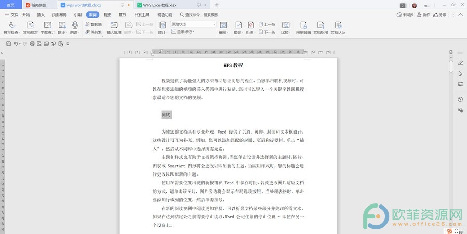
Task: Click the search command box 查找命令
Action: pos(199,14)
